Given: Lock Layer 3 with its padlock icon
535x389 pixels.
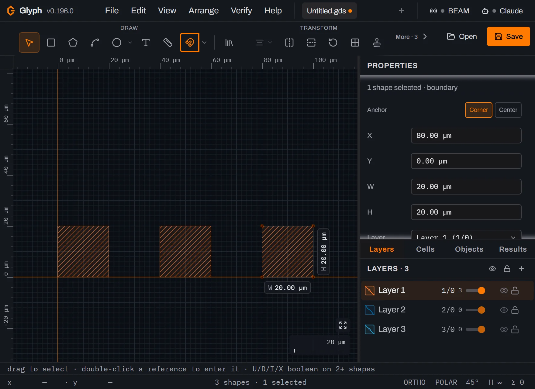Looking at the screenshot, I should pyautogui.click(x=515, y=329).
